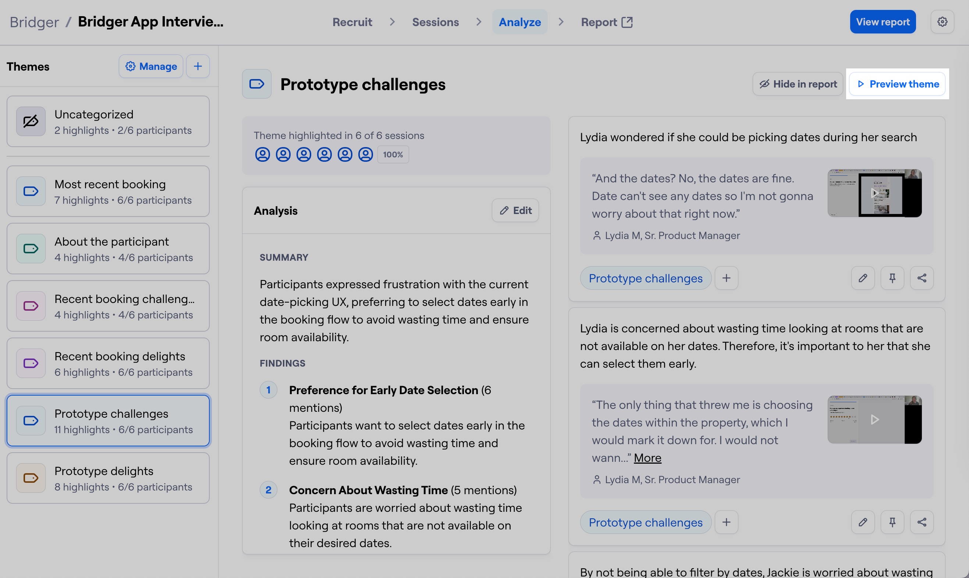This screenshot has height=578, width=969.
Task: Select the Prototype delights theme
Action: (108, 478)
